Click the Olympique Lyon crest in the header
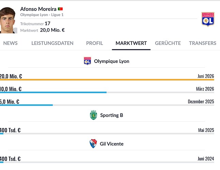The width and height of the screenshot is (220, 170). 208,19
